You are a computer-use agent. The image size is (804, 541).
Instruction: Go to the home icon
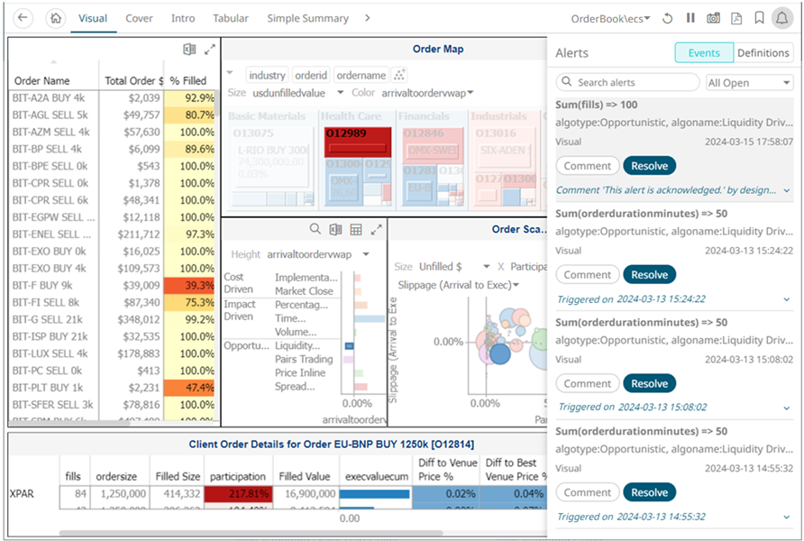coord(56,18)
